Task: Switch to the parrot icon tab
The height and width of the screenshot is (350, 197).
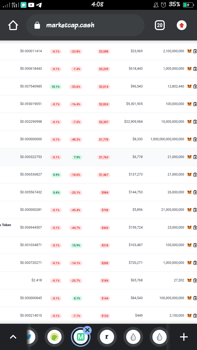Action: coord(54,337)
